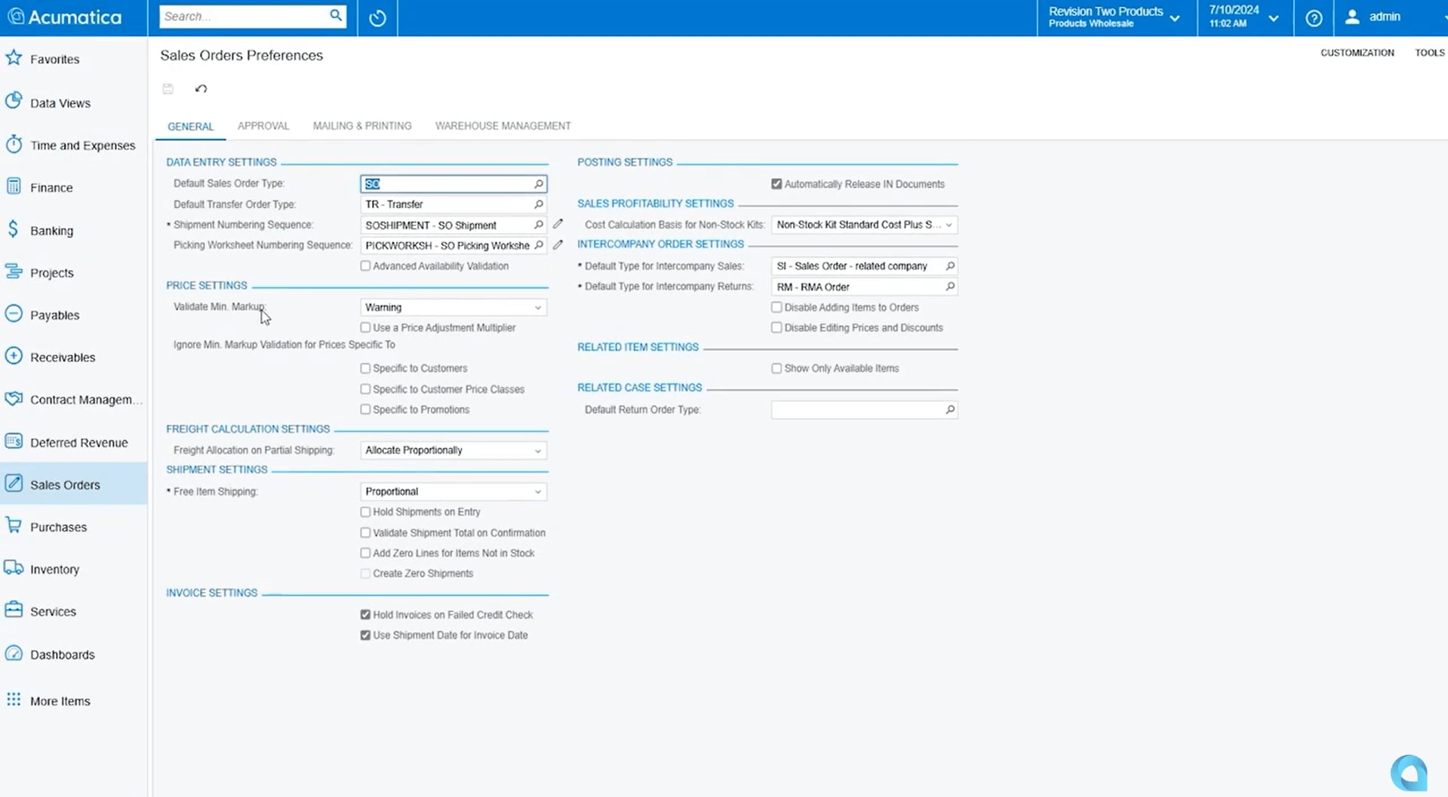Uncheck Automatically Release IN Documents
Viewport: 1448px width, 797px height.
(x=776, y=183)
